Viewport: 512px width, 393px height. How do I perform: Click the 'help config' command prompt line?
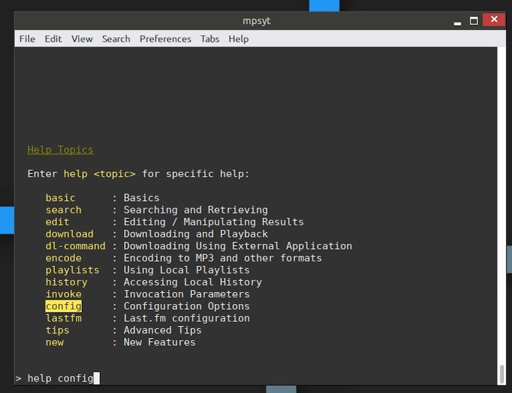(x=60, y=378)
